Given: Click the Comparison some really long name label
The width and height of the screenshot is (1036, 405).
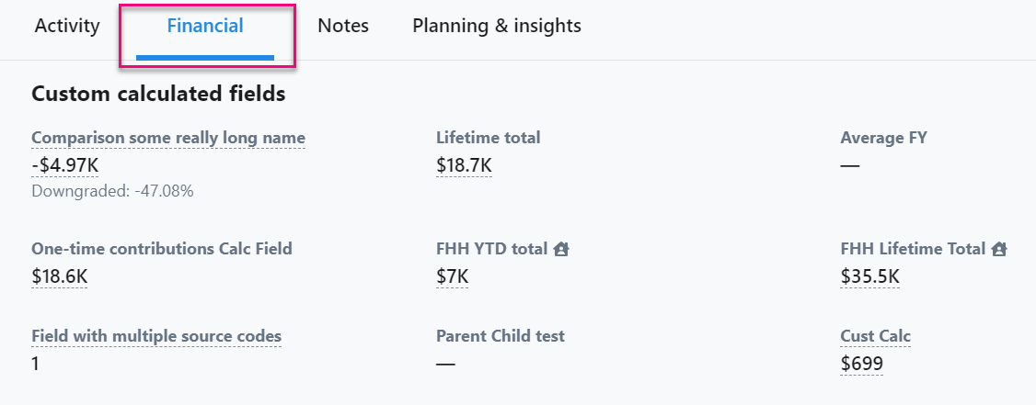Looking at the screenshot, I should (x=168, y=138).
